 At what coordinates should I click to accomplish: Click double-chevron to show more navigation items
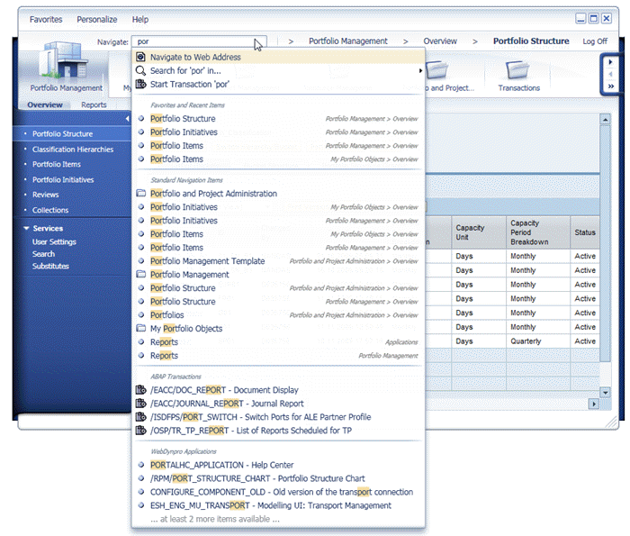click(611, 86)
